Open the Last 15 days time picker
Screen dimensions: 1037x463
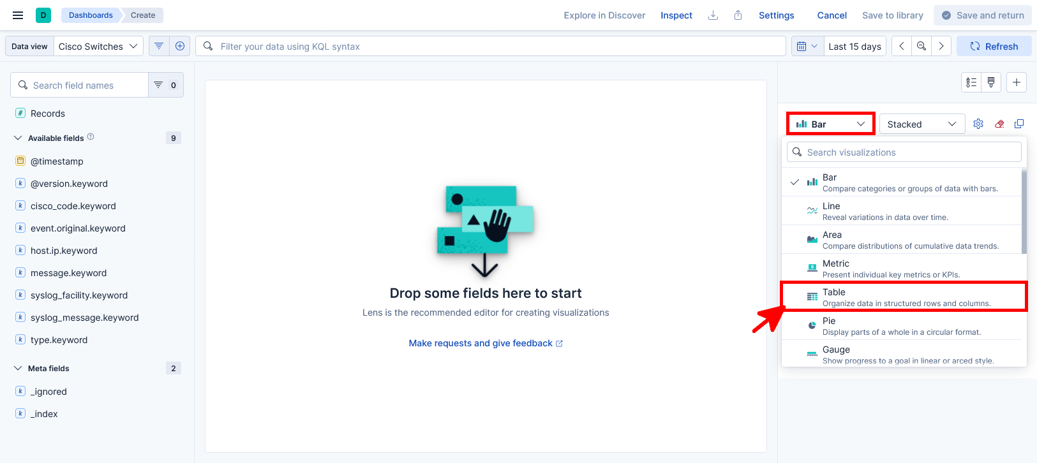pos(854,46)
